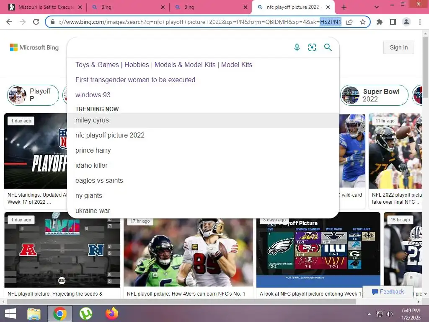Open Cowboys player 15 hr ago image
The image size is (429, 322).
(403, 250)
